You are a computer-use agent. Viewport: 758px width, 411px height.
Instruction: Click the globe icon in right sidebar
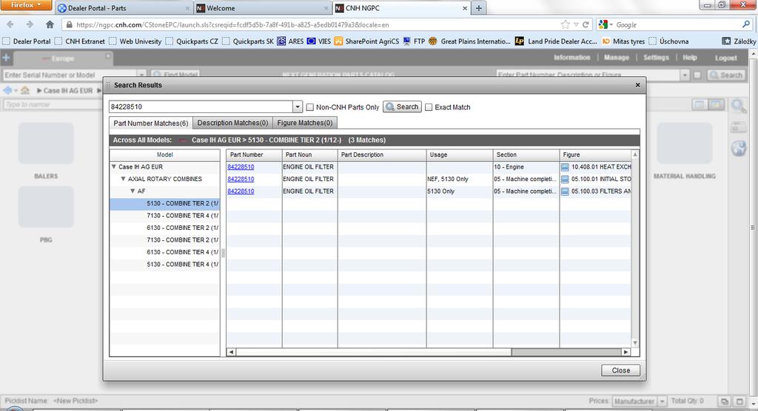739,148
